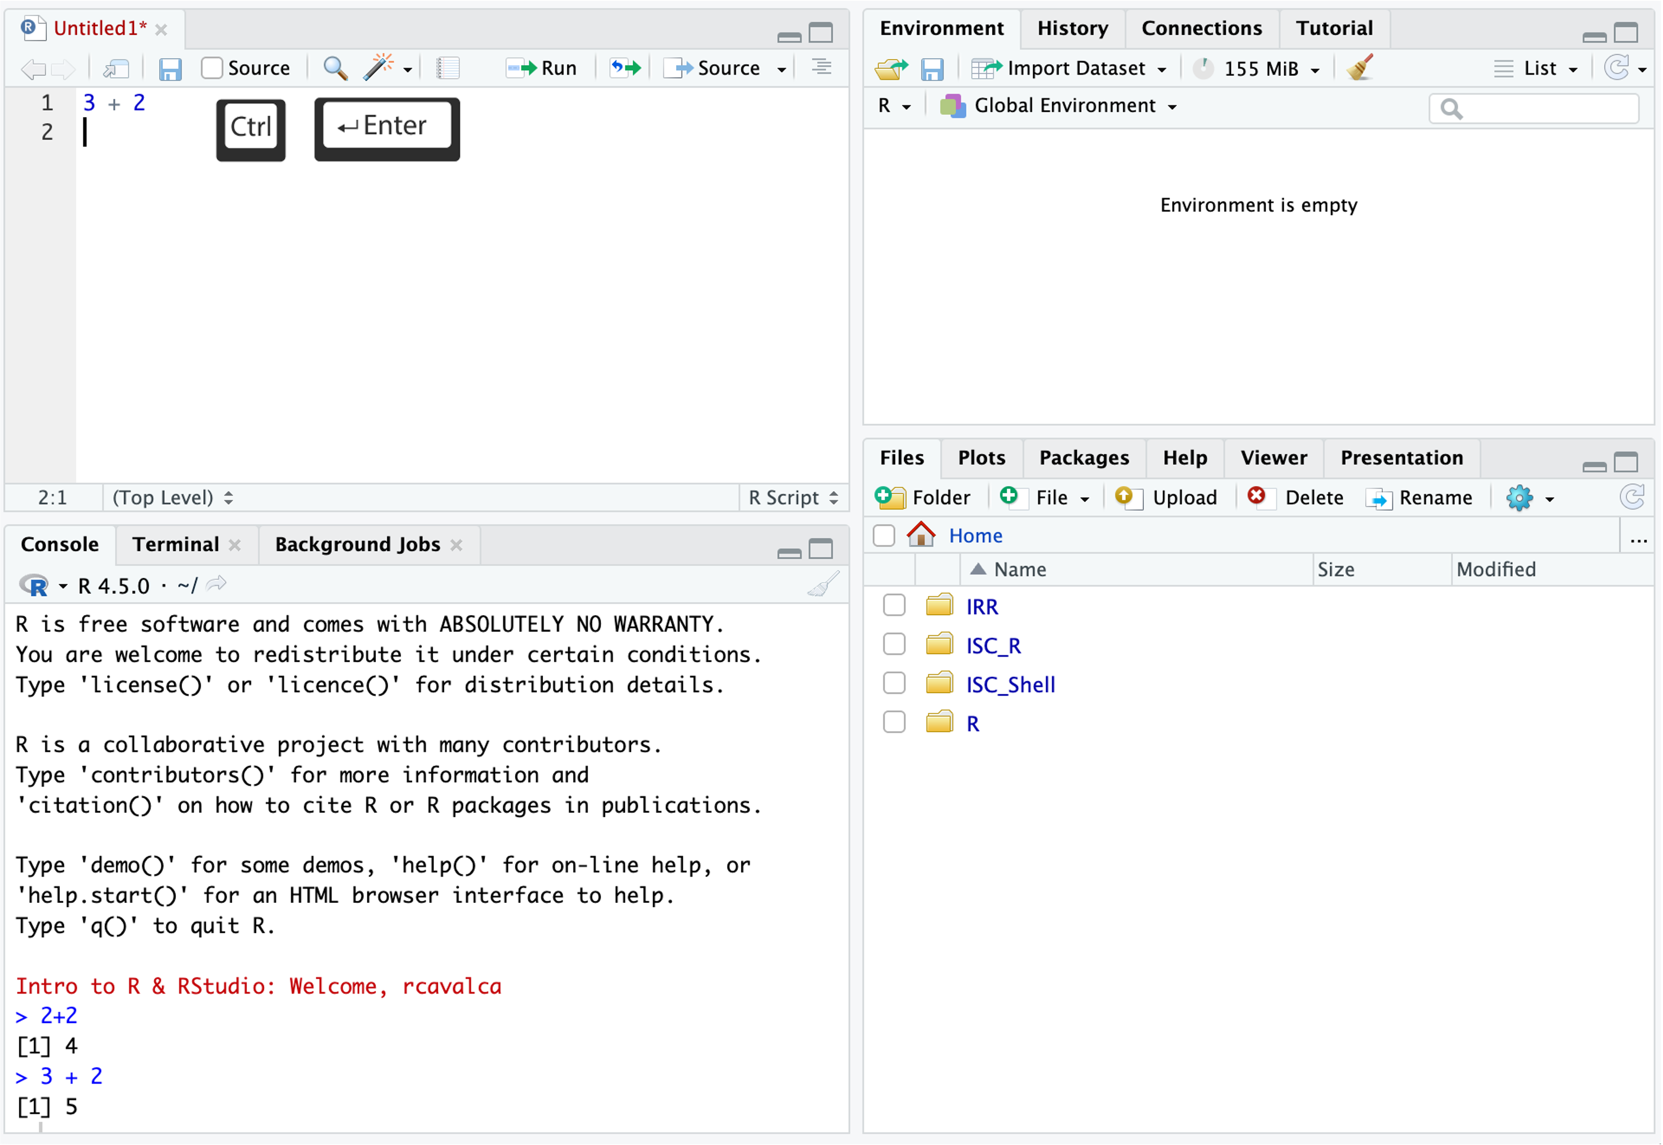Navigate to Home in Files pane
Screen dimensions: 1663x1145
[974, 535]
